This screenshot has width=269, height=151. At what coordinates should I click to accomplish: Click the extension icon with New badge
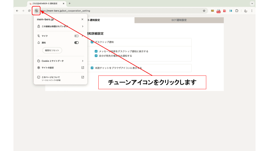click(219, 11)
